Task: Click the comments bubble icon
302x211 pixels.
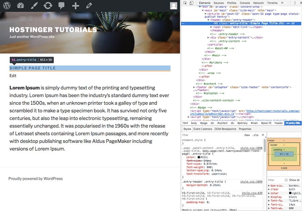Action: pyautogui.click(x=62, y=5)
